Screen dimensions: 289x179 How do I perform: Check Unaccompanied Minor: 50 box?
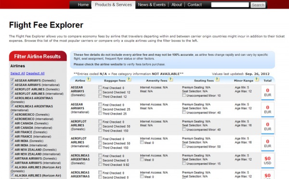pos(184,146)
